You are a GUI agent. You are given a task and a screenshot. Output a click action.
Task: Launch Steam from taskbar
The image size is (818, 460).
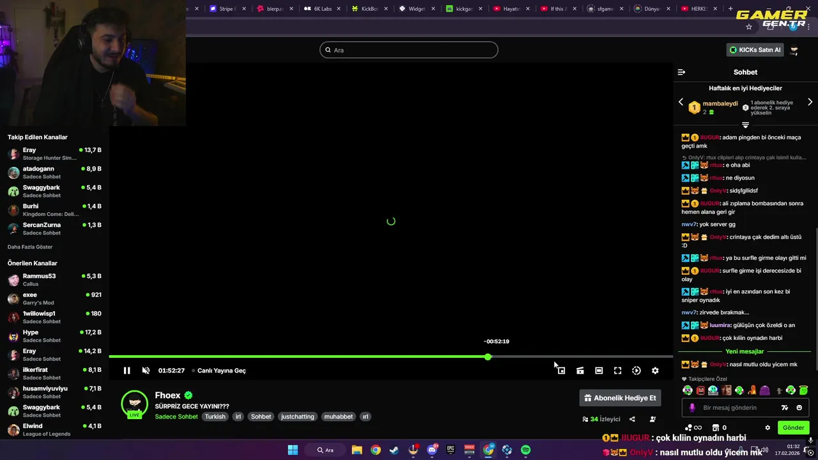[x=394, y=450]
